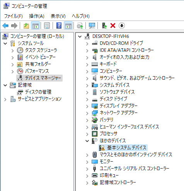Screen dimensions: 184x191
Task: Click the バッテリ battery icon
Action: [x=95, y=120]
